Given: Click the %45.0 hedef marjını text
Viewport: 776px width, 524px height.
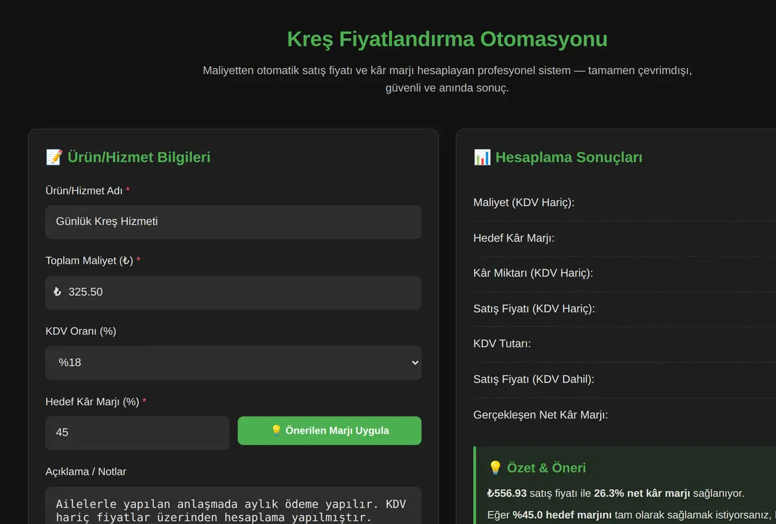Looking at the screenshot, I should 563,516.
